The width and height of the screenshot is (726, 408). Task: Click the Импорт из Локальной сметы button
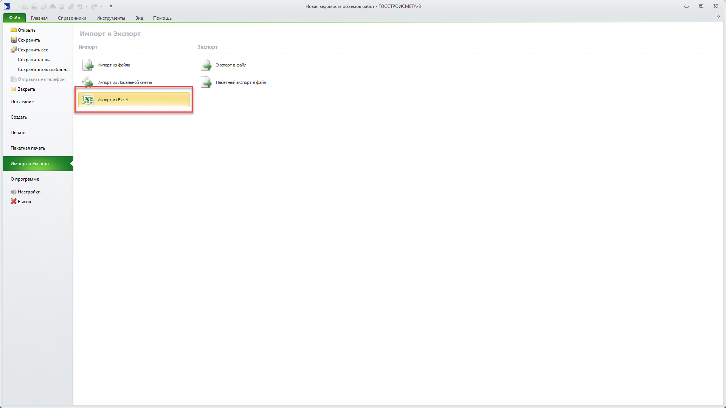(134, 82)
